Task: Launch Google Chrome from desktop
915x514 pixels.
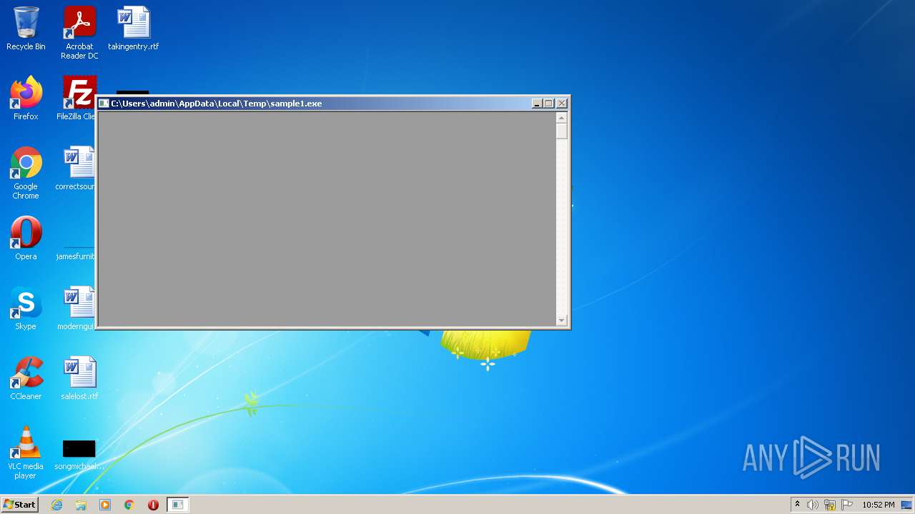Action: [26, 173]
